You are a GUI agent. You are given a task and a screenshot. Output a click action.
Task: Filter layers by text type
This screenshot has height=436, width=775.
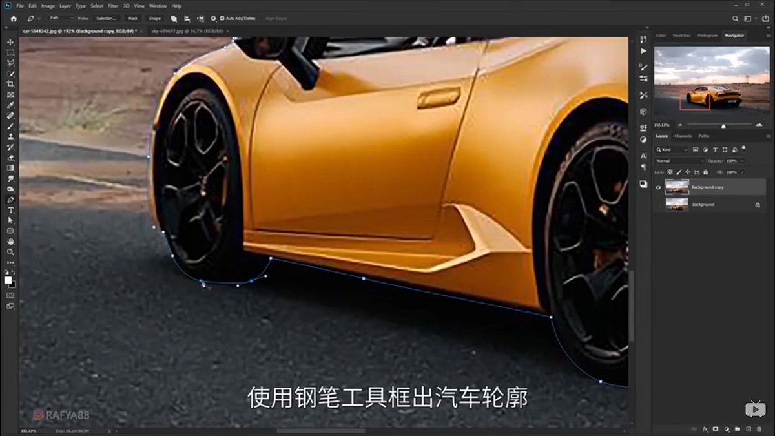click(716, 150)
